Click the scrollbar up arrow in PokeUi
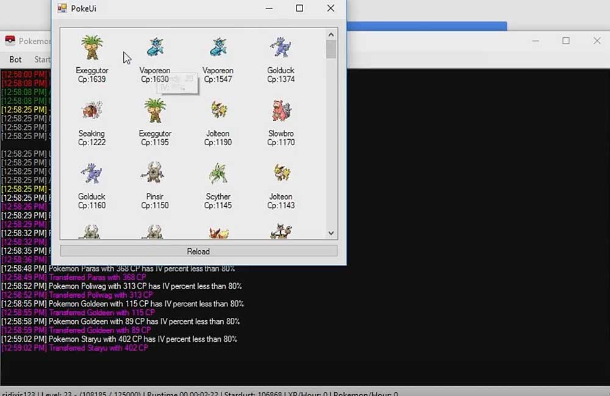The width and height of the screenshot is (610, 396). click(x=331, y=35)
